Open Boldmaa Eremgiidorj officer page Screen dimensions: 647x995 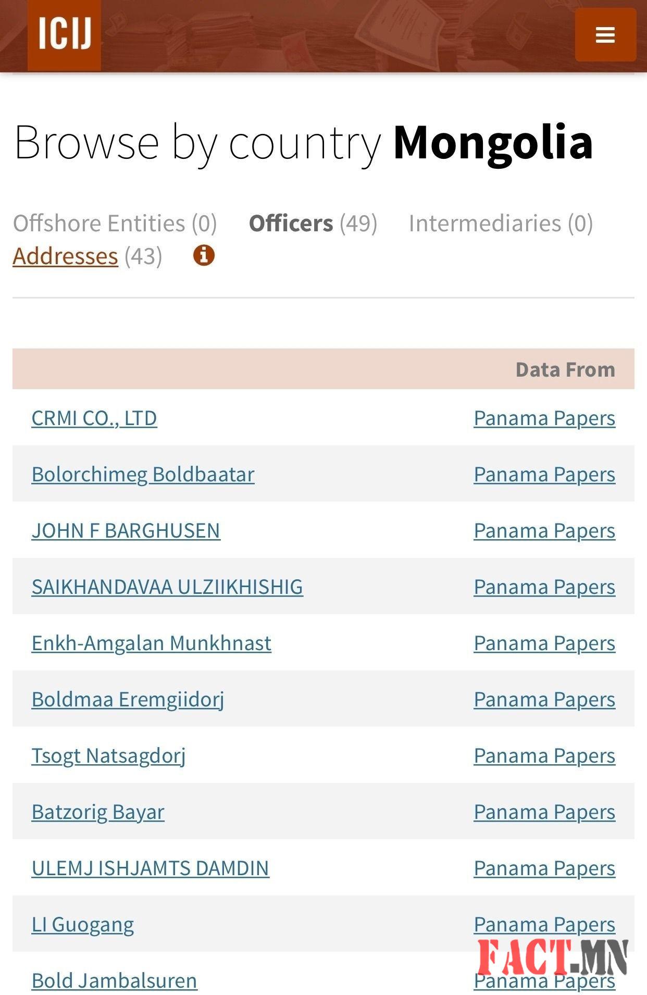(128, 699)
